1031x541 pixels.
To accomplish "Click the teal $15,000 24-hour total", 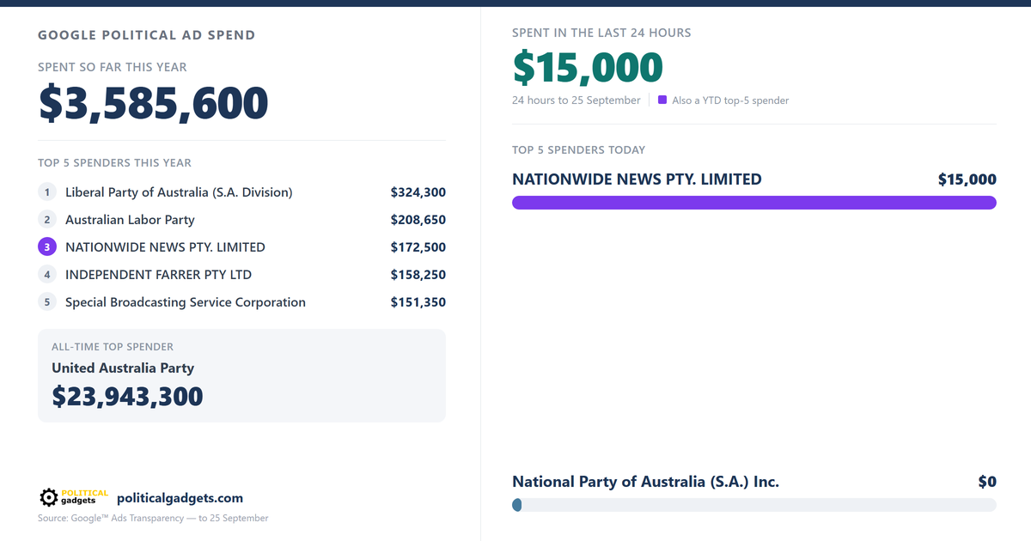I will pos(588,68).
